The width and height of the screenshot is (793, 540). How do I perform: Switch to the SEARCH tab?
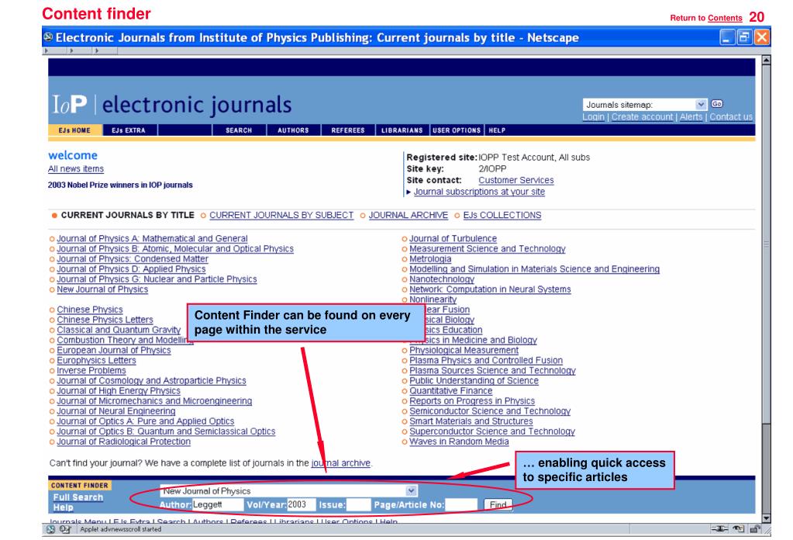239,130
